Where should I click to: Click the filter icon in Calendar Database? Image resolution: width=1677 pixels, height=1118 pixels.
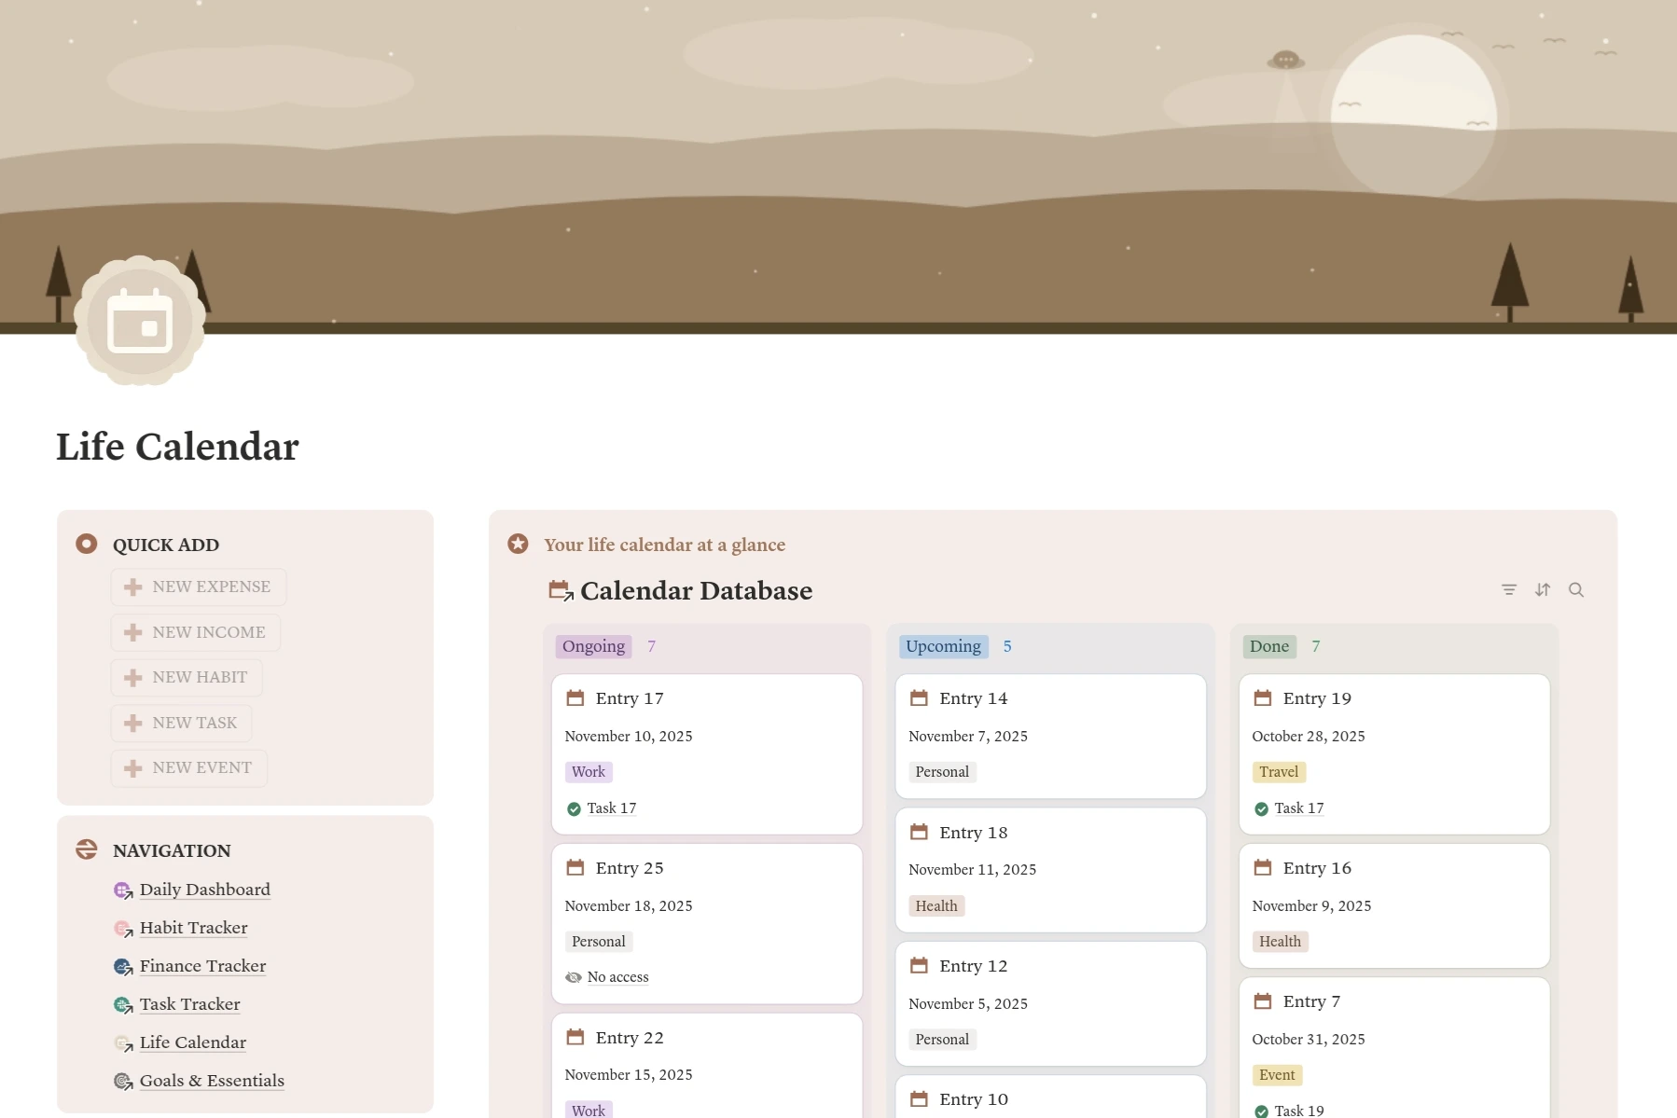(x=1509, y=589)
